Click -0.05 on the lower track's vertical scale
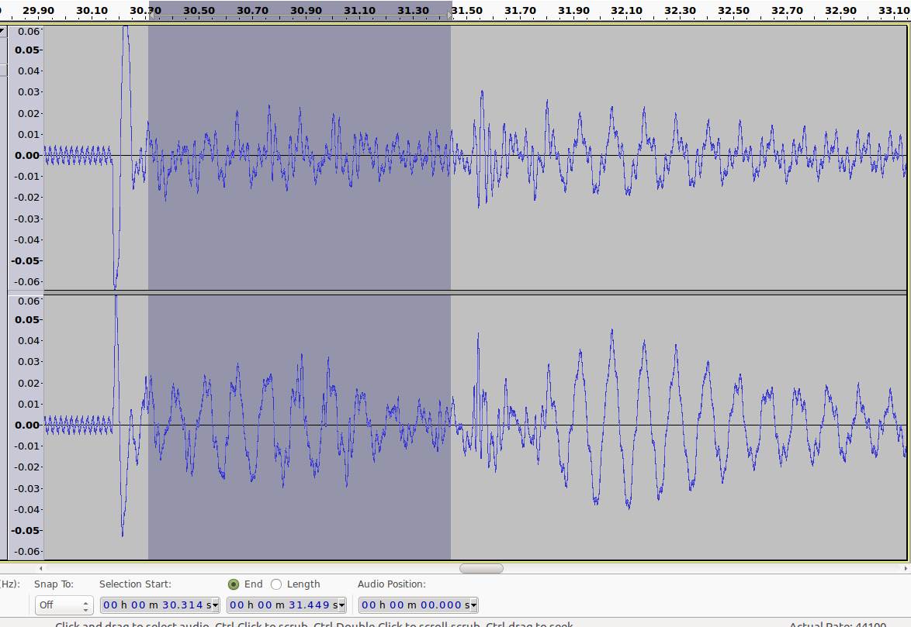Viewport: 911px width, 627px height. (x=25, y=530)
